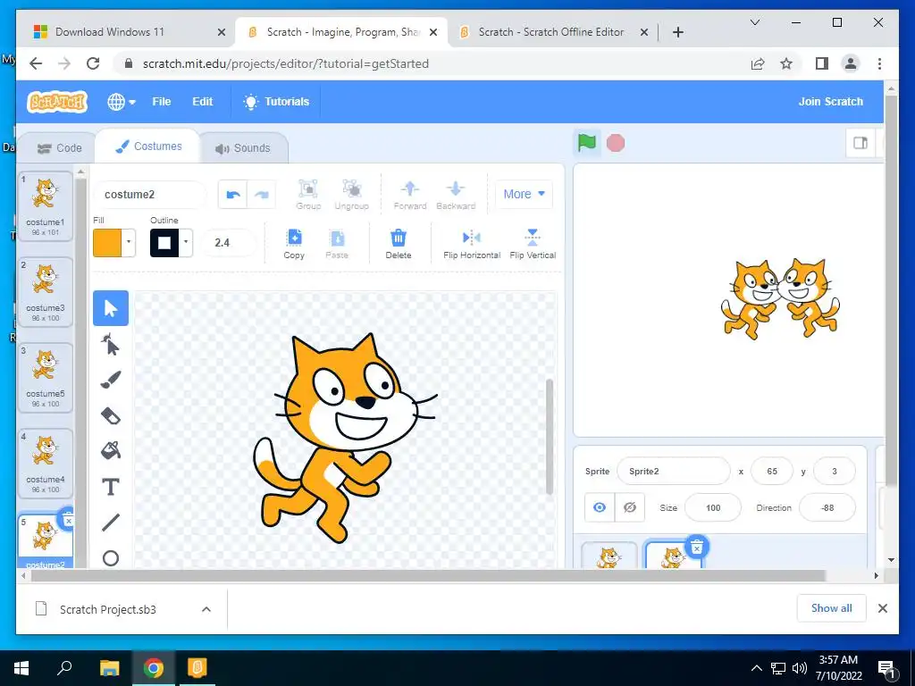Select the Brush tool

pyautogui.click(x=111, y=380)
